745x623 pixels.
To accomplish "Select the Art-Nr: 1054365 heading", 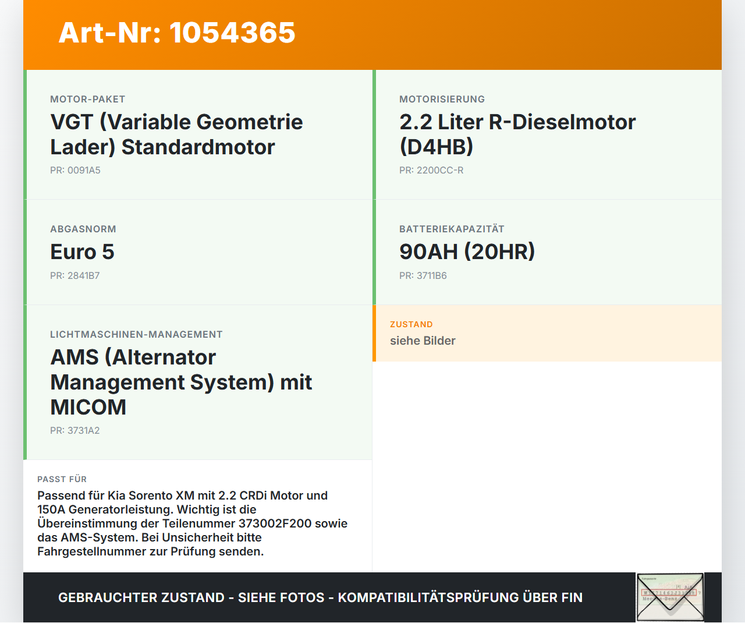I will tap(177, 33).
